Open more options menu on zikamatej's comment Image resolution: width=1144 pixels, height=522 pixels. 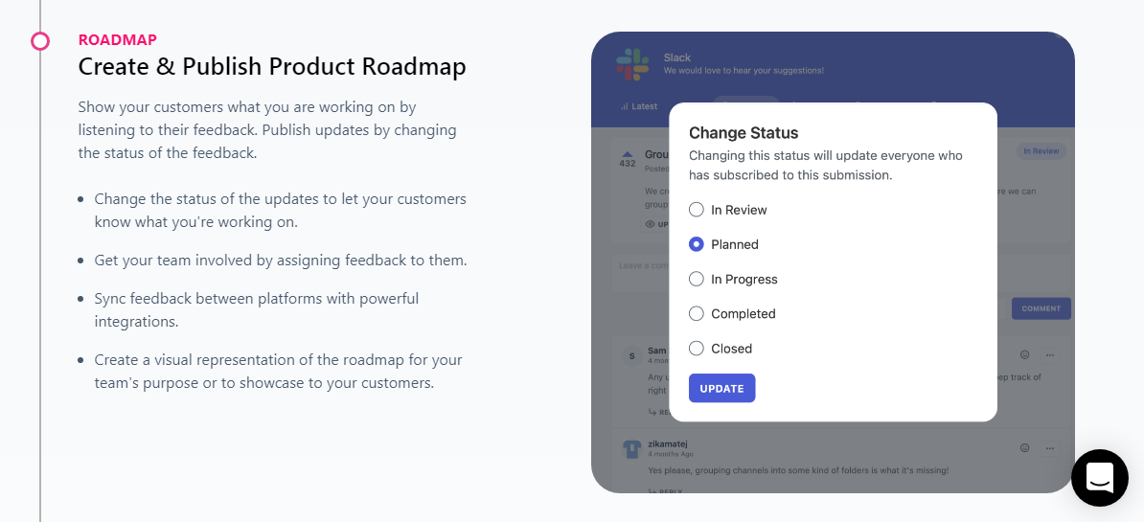tap(1050, 447)
